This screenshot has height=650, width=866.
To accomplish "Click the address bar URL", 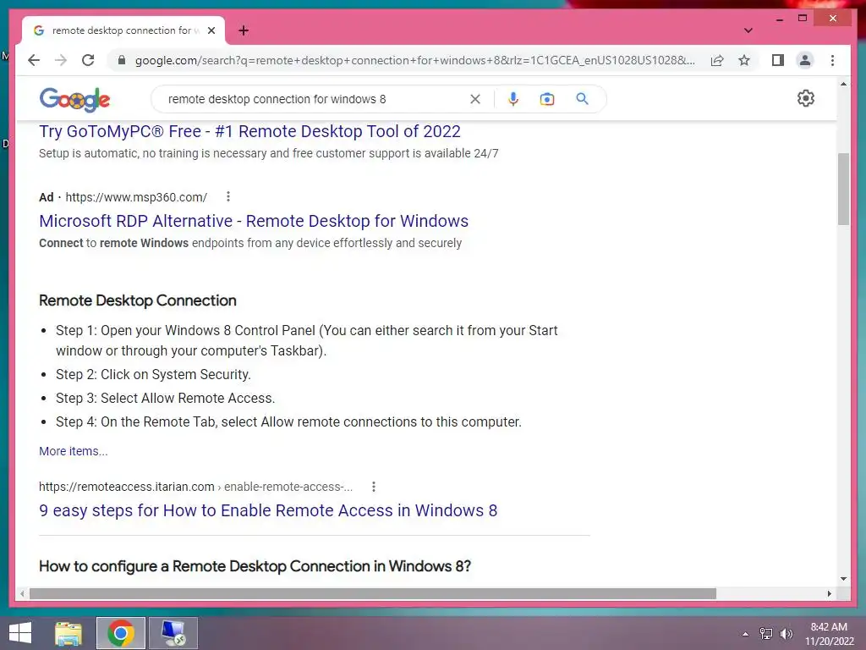I will [414, 60].
